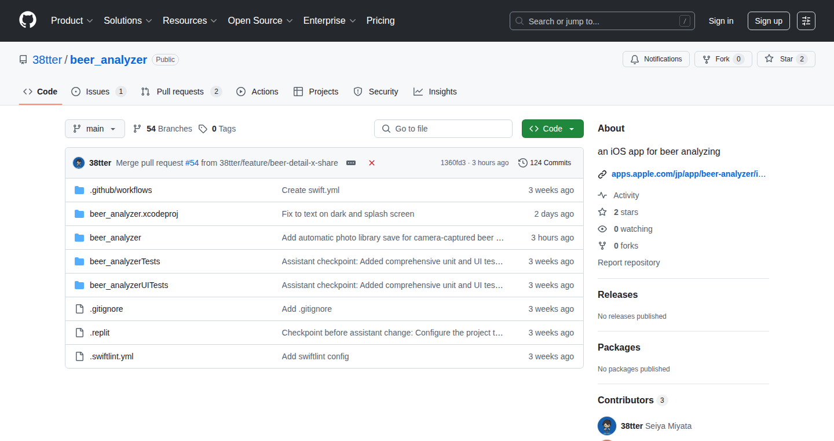Click the Activity pulse icon
Viewport: 834px width, 441px height.
point(602,195)
